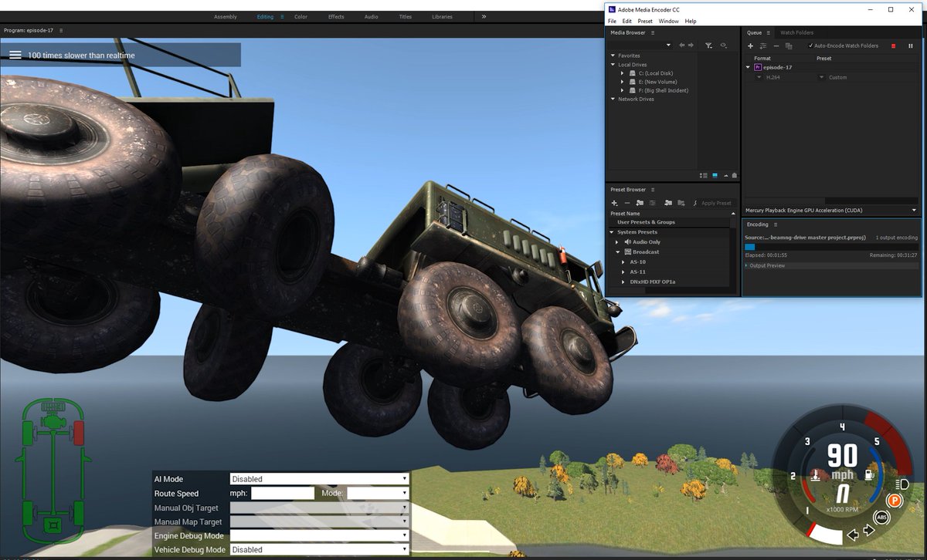The image size is (927, 560).
Task: Create new preset with plus icon
Action: point(614,203)
